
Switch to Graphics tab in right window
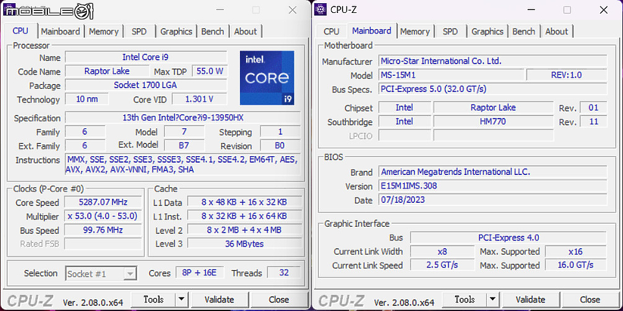[487, 31]
